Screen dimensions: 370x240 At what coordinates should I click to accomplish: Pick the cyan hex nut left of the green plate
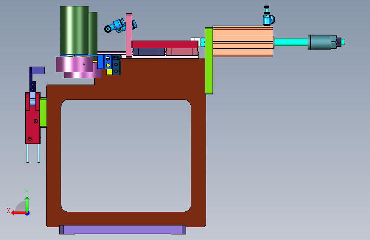[x=202, y=42]
